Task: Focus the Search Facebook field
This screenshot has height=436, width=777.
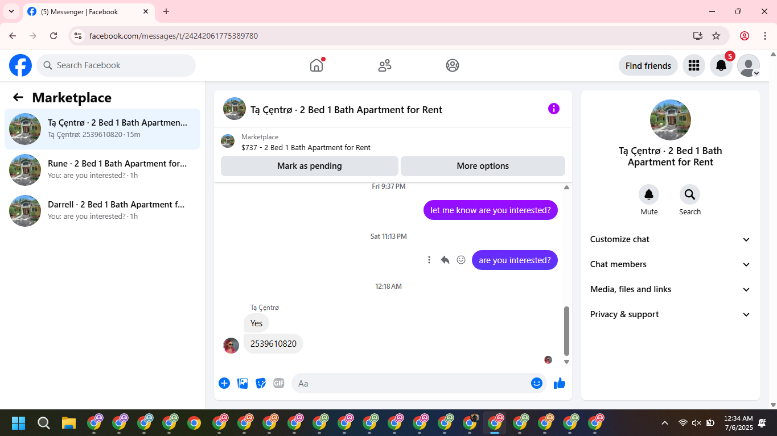Action: [x=116, y=65]
